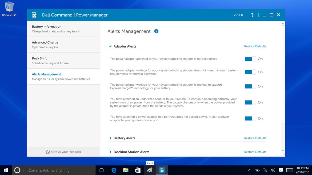The image size is (312, 175).
Task: Click the version v 2.1.0 text
Action: pyautogui.click(x=238, y=15)
